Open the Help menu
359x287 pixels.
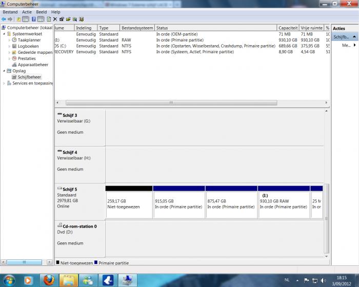tap(55, 12)
